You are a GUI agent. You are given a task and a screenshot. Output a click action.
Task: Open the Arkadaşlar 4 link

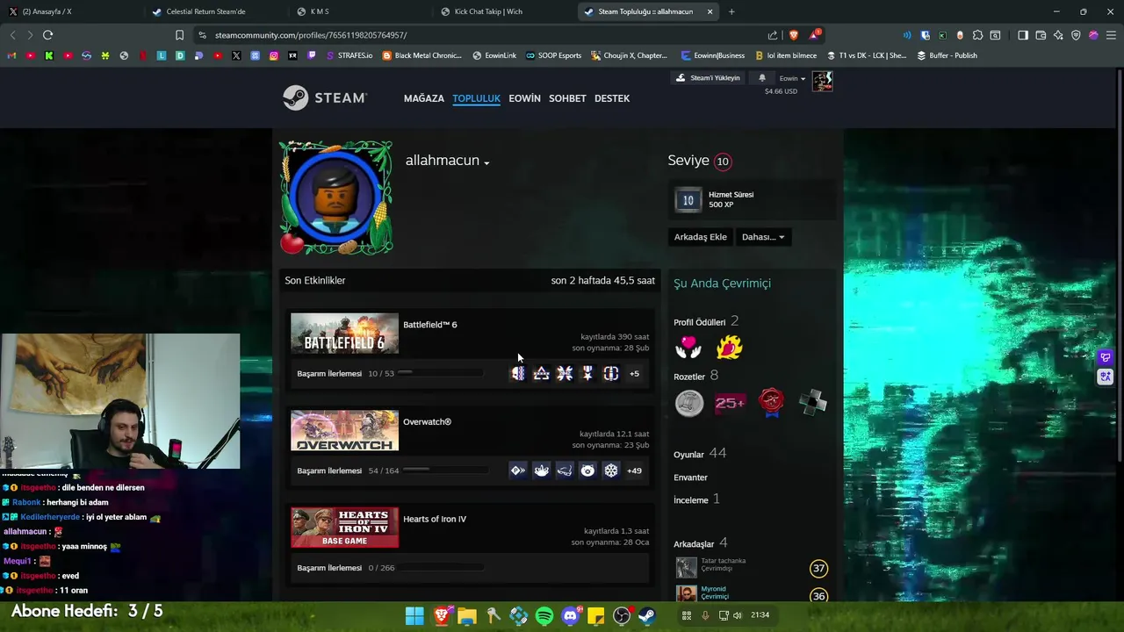[700, 543]
